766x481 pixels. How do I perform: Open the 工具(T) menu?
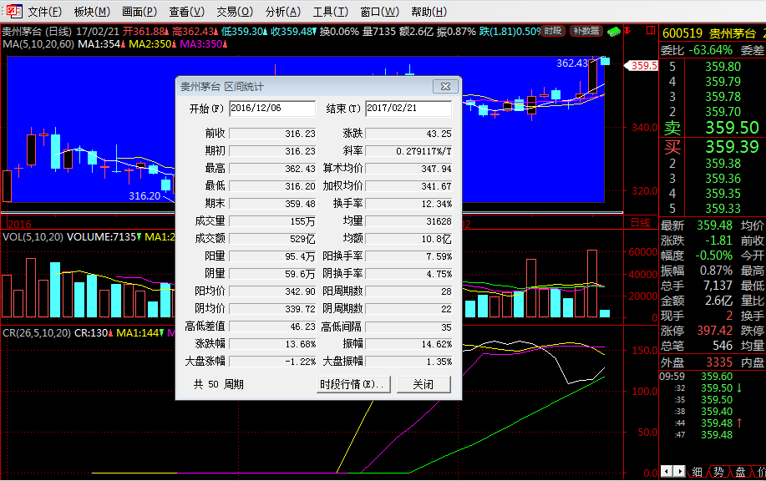[330, 12]
